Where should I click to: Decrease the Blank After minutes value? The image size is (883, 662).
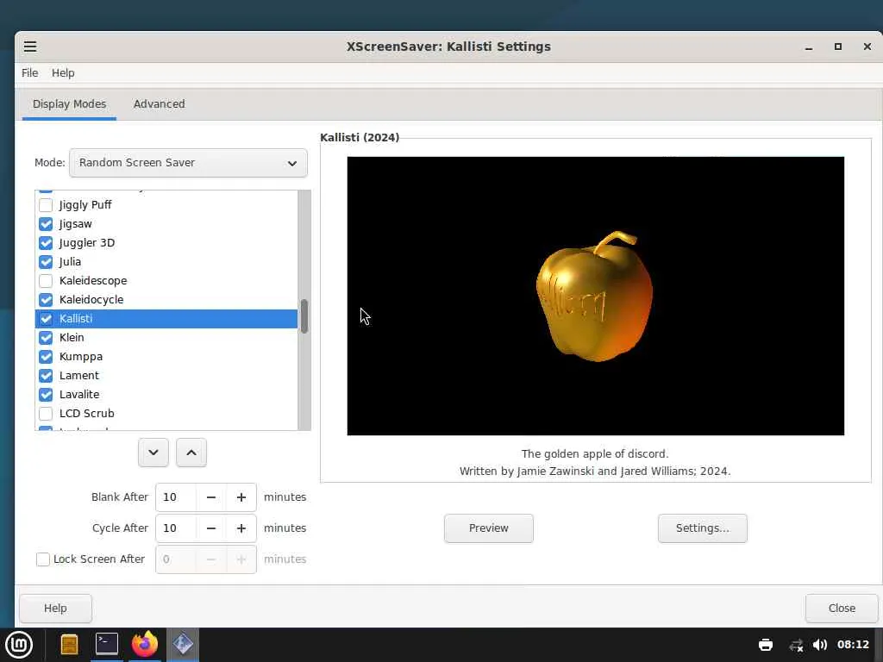[x=211, y=497]
